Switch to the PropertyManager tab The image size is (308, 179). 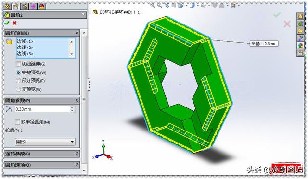[x=16, y=6]
